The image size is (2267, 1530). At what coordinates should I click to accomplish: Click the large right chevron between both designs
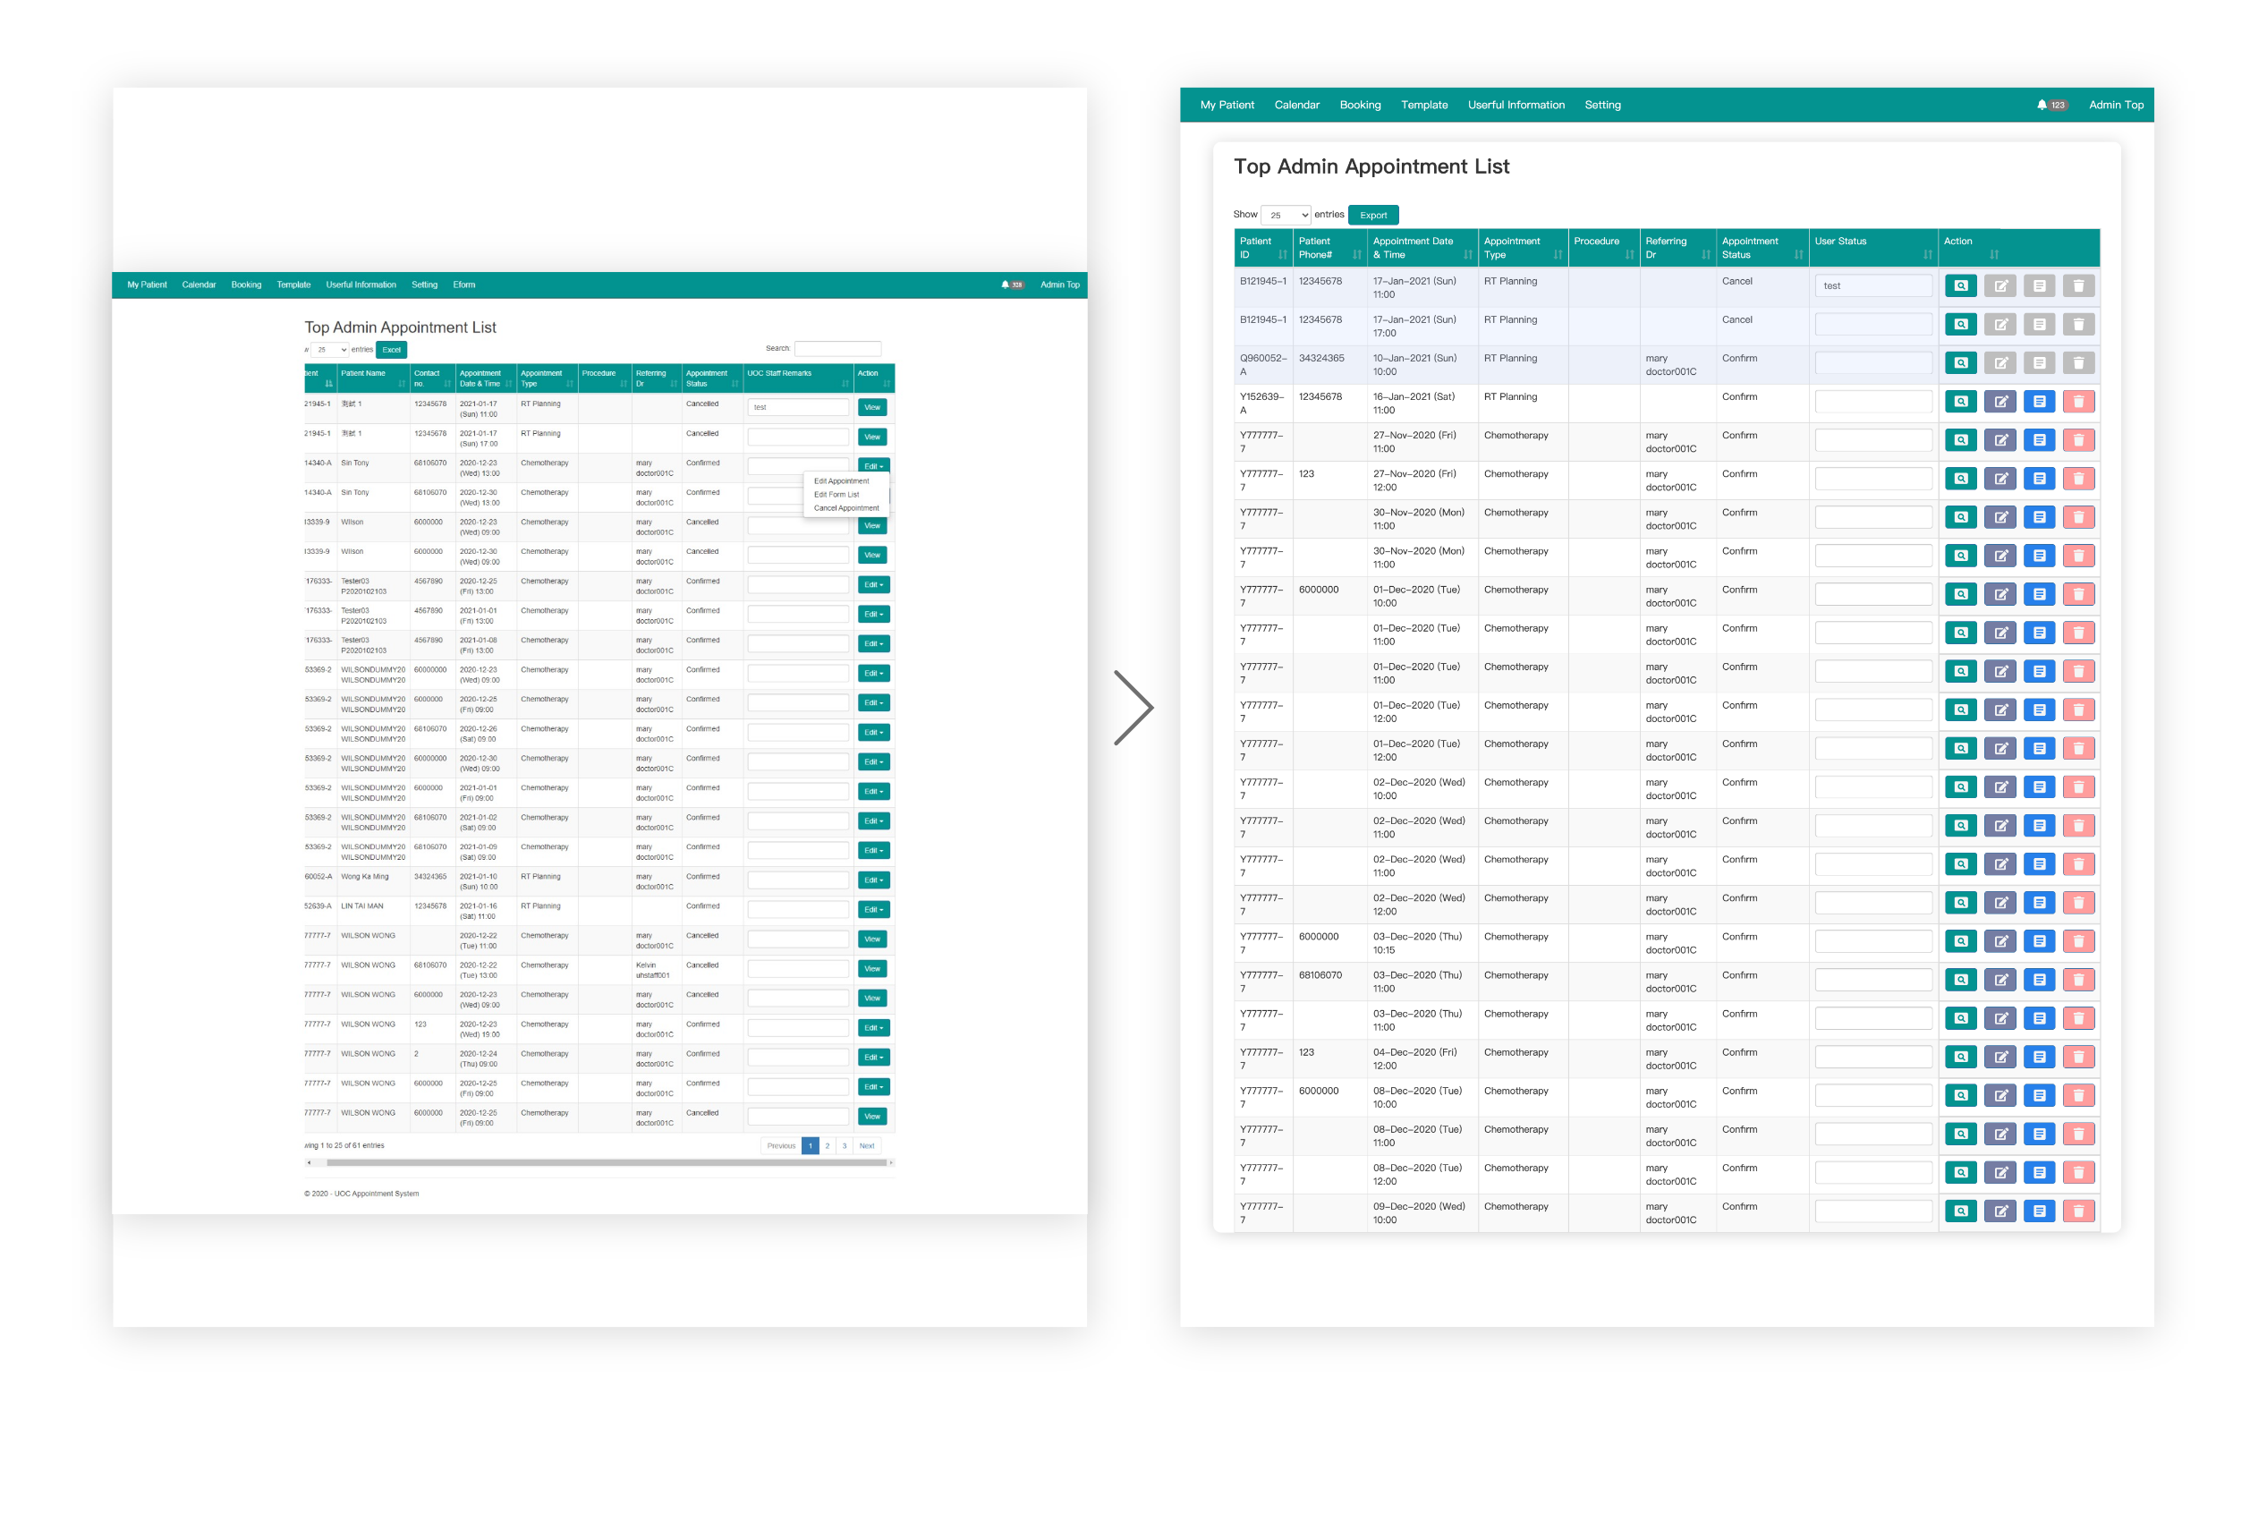[1133, 708]
